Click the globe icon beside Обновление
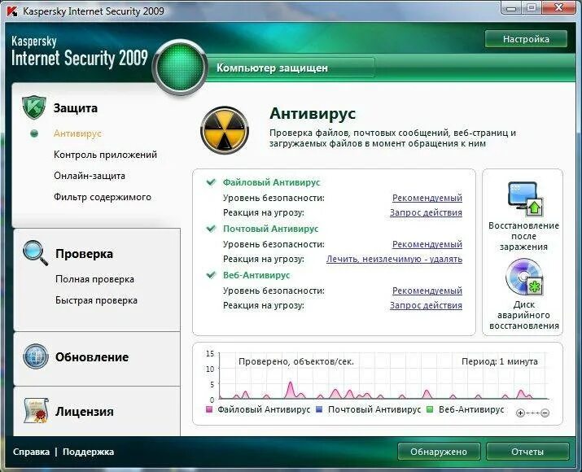This screenshot has height=472, width=582. [x=35, y=356]
